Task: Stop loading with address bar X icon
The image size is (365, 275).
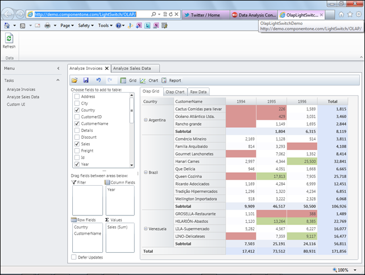Action: [176, 14]
